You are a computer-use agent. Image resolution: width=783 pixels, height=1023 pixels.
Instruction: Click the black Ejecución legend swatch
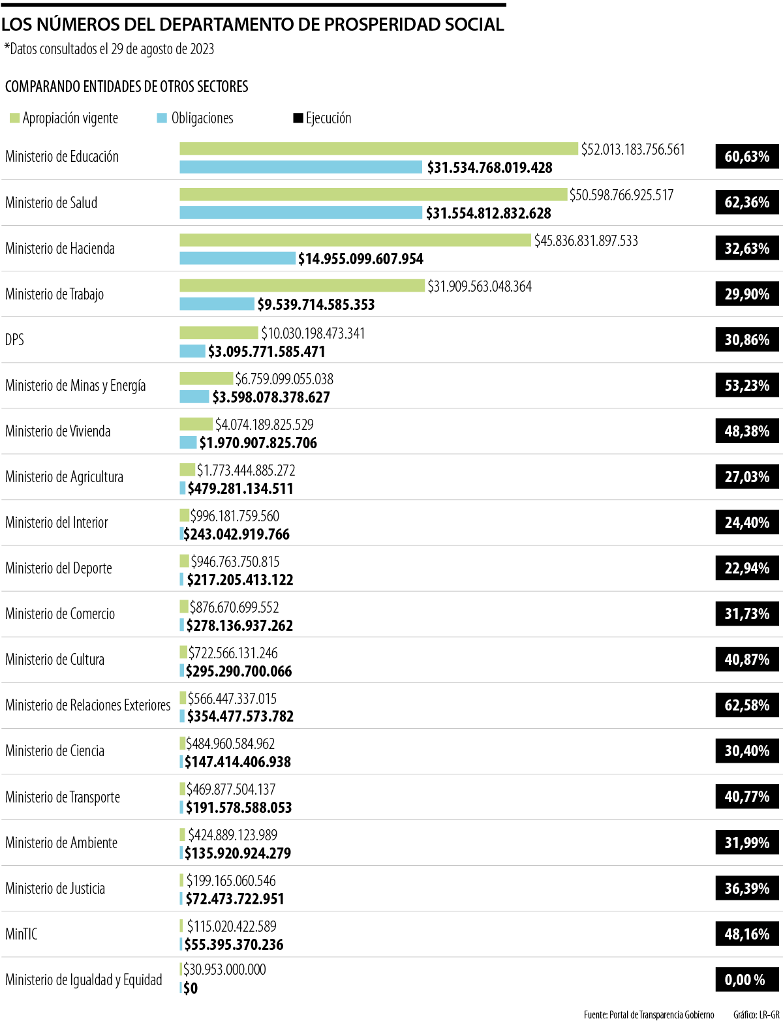[298, 118]
